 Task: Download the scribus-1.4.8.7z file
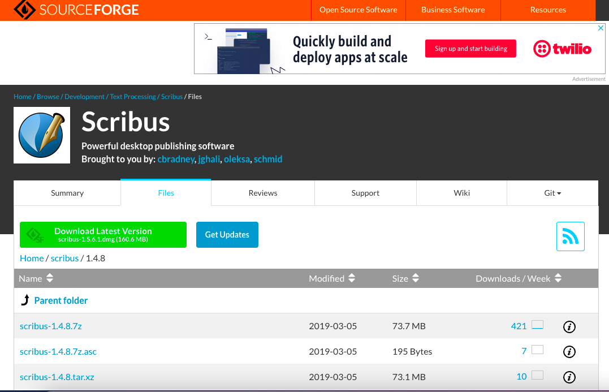pyautogui.click(x=51, y=326)
